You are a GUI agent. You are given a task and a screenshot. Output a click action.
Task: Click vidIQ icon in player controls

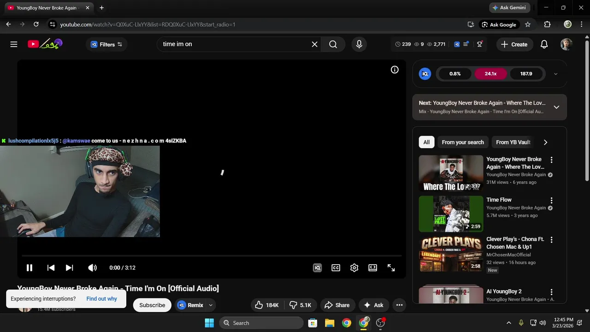317,267
